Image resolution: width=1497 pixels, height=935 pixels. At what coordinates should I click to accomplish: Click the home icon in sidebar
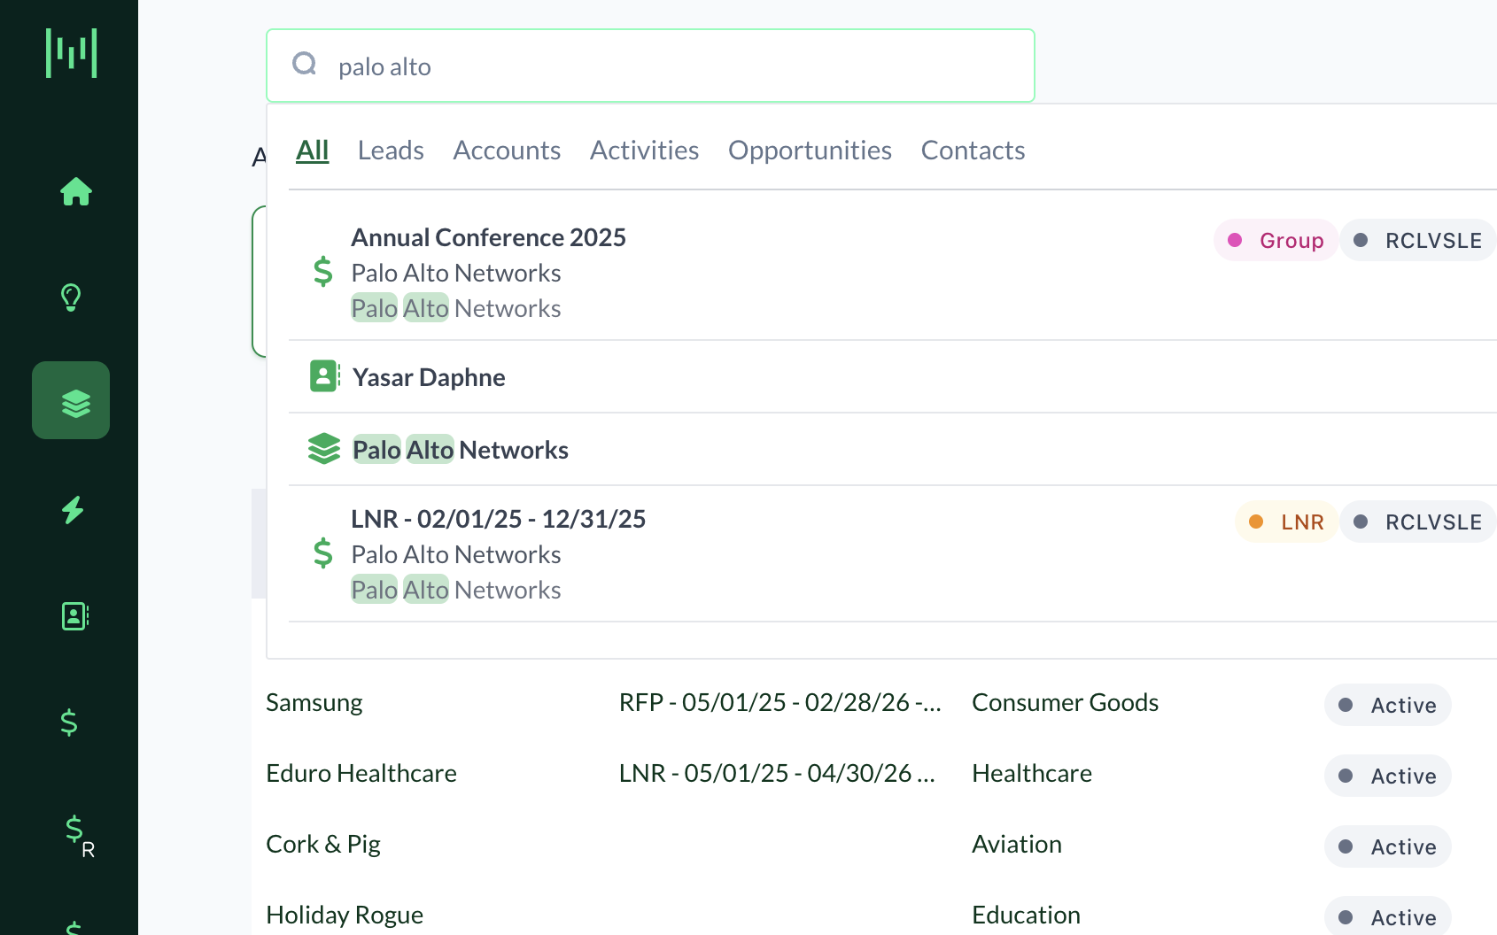click(75, 191)
